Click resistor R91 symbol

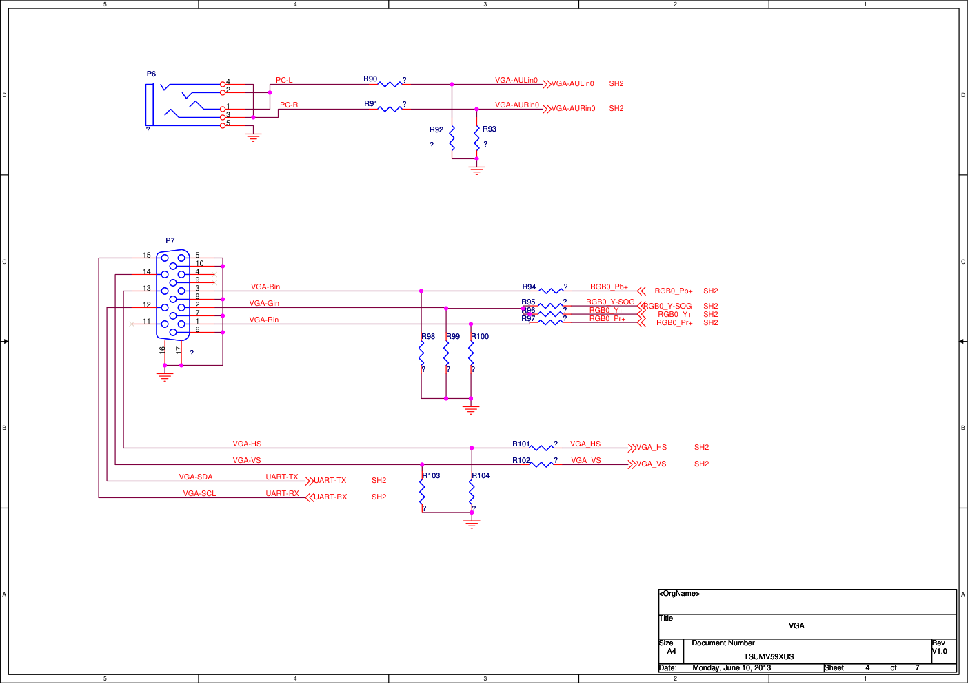pyautogui.click(x=390, y=109)
